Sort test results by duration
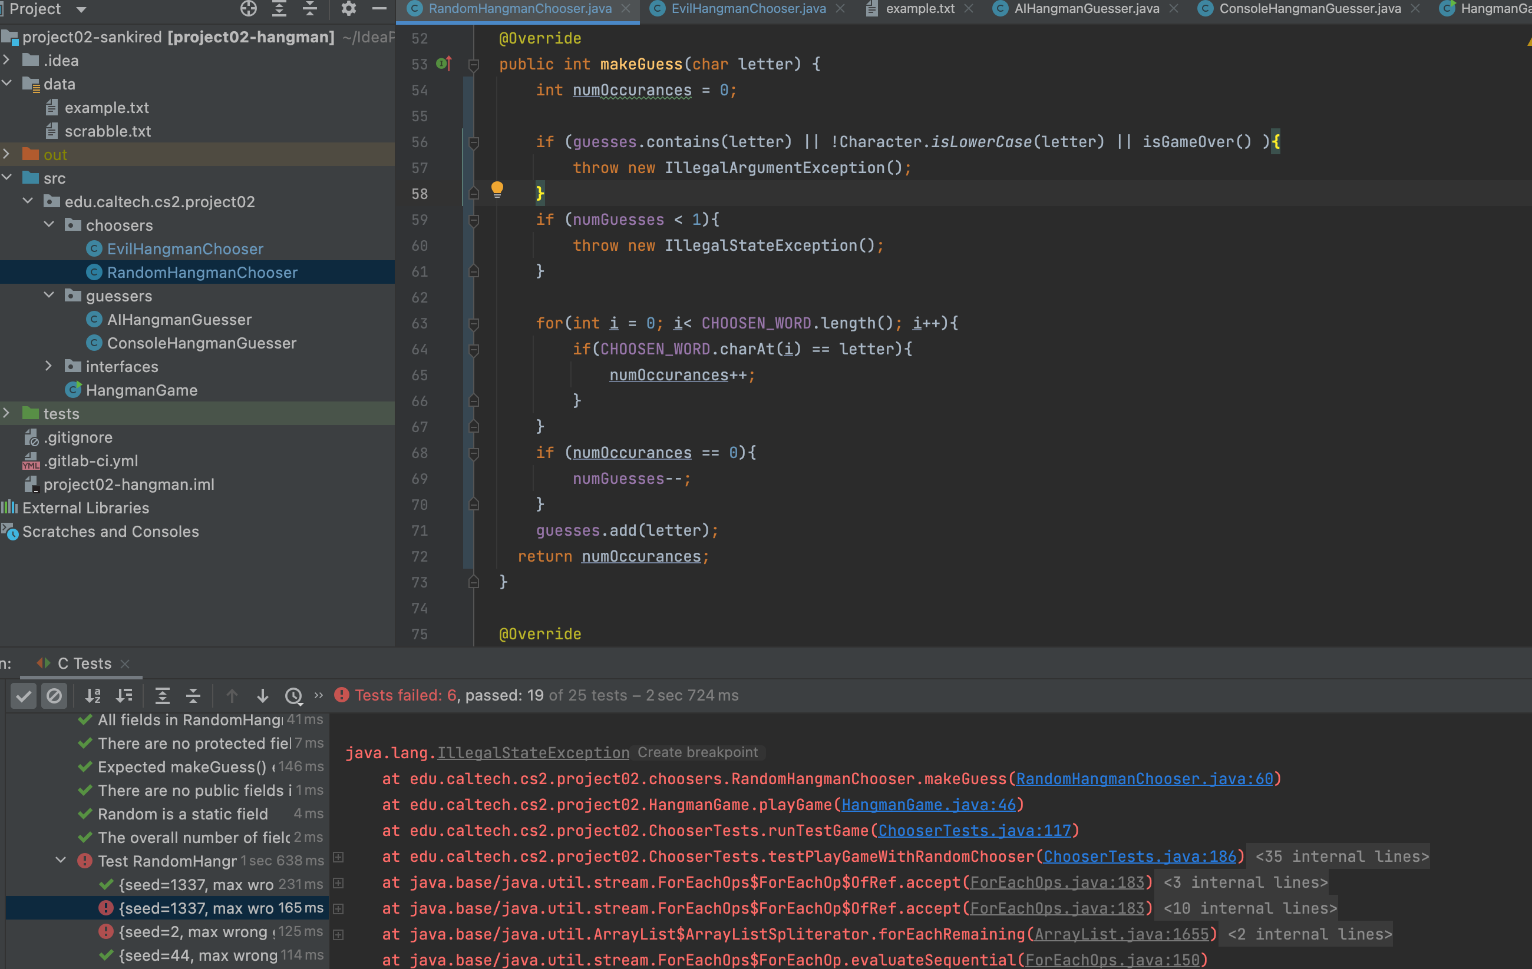The image size is (1532, 969). click(124, 696)
